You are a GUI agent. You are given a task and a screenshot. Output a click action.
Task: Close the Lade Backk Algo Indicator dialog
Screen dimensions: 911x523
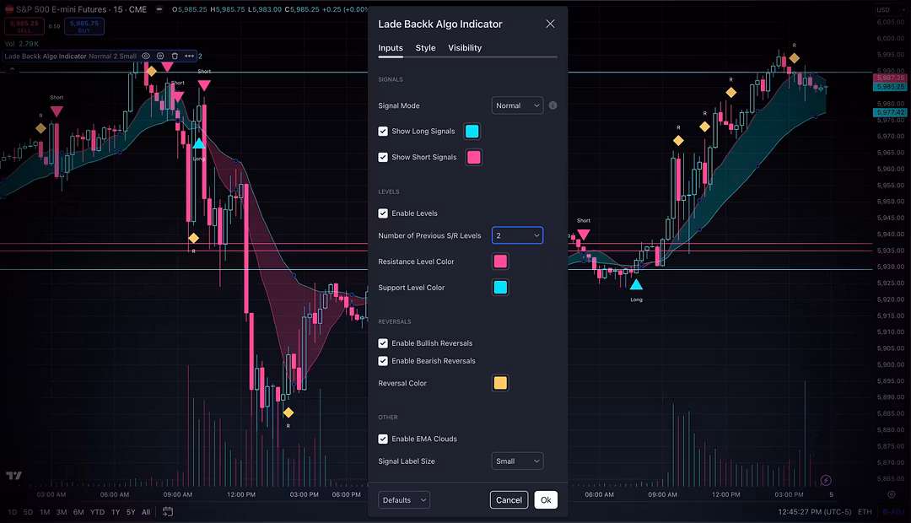(550, 24)
